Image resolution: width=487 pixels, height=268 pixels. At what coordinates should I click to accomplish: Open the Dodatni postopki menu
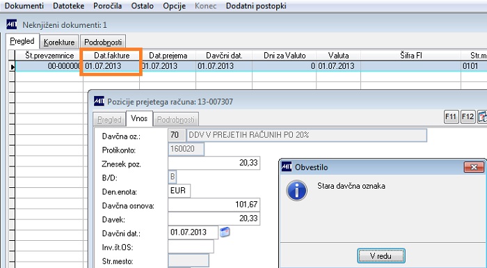click(256, 6)
